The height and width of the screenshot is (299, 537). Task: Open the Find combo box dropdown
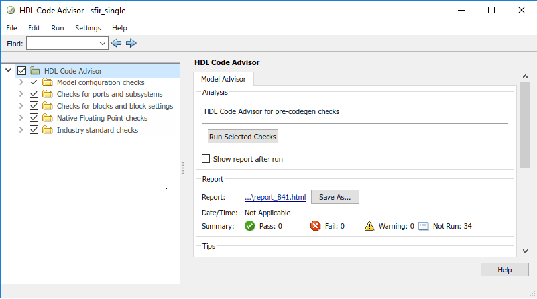click(103, 43)
